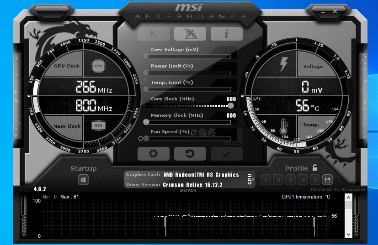The height and width of the screenshot is (245, 378).
Task: Click the GPU1 temperature graph title
Action: tap(306, 197)
